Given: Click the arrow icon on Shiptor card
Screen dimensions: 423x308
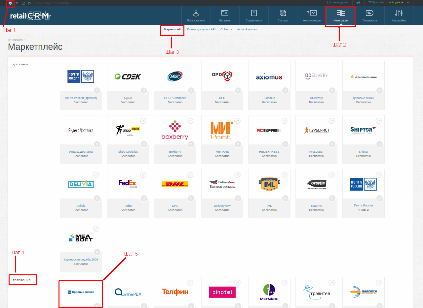Looking at the screenshot, I should click(379, 121).
